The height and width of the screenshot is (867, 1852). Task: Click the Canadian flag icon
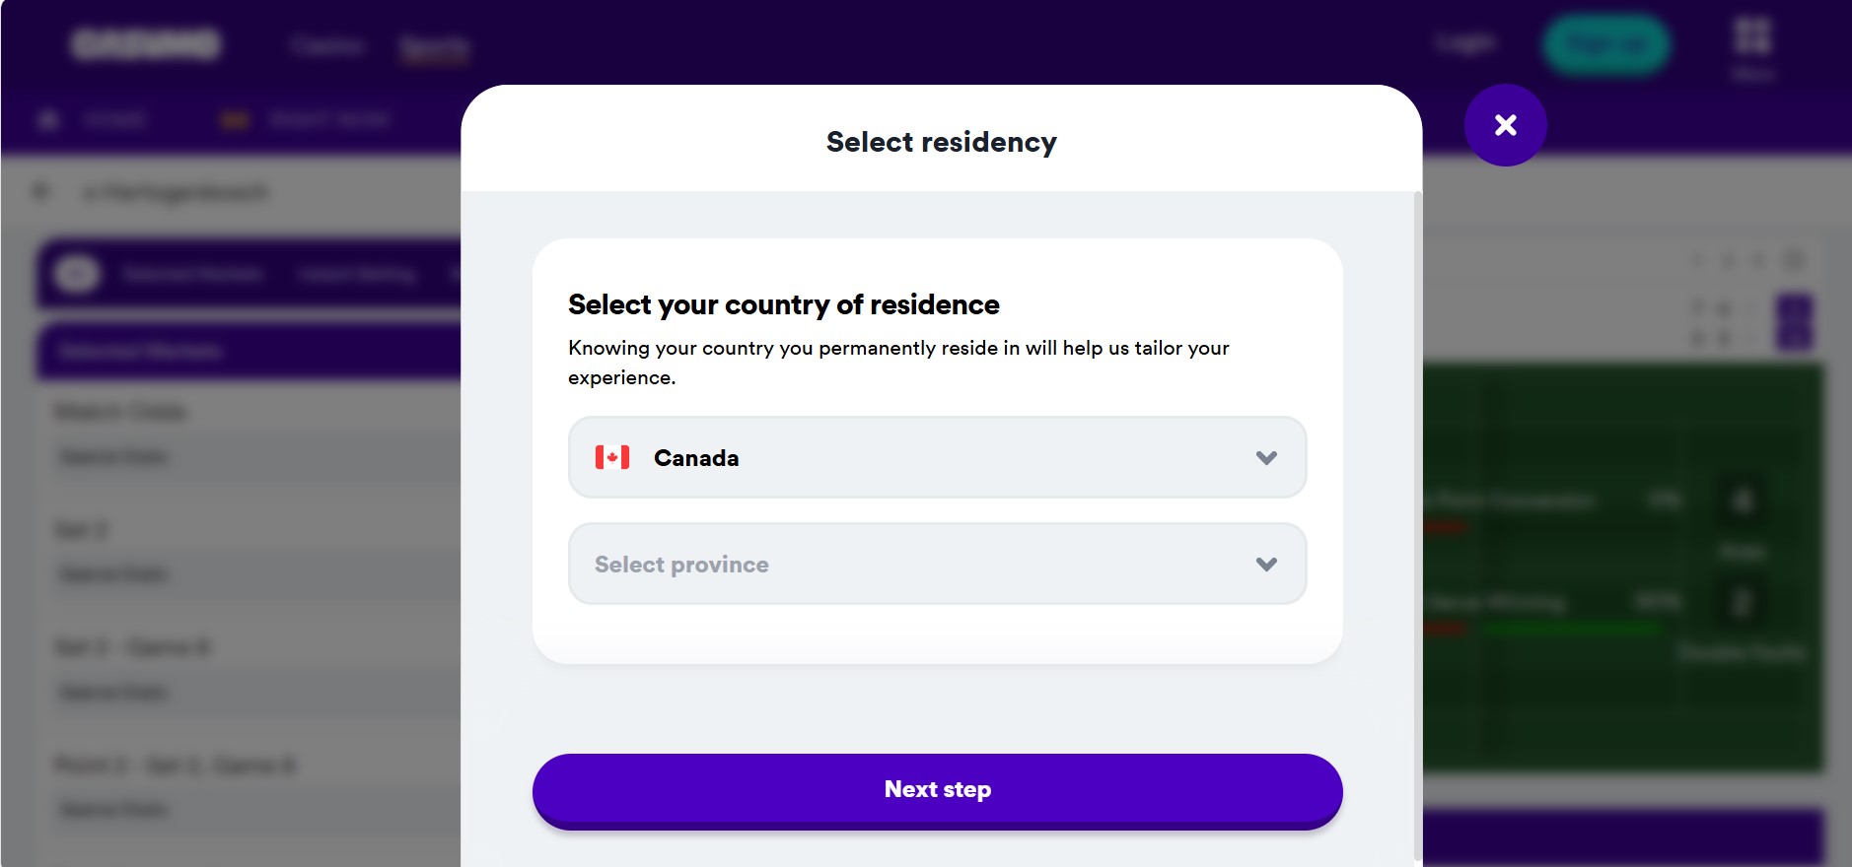pyautogui.click(x=612, y=457)
